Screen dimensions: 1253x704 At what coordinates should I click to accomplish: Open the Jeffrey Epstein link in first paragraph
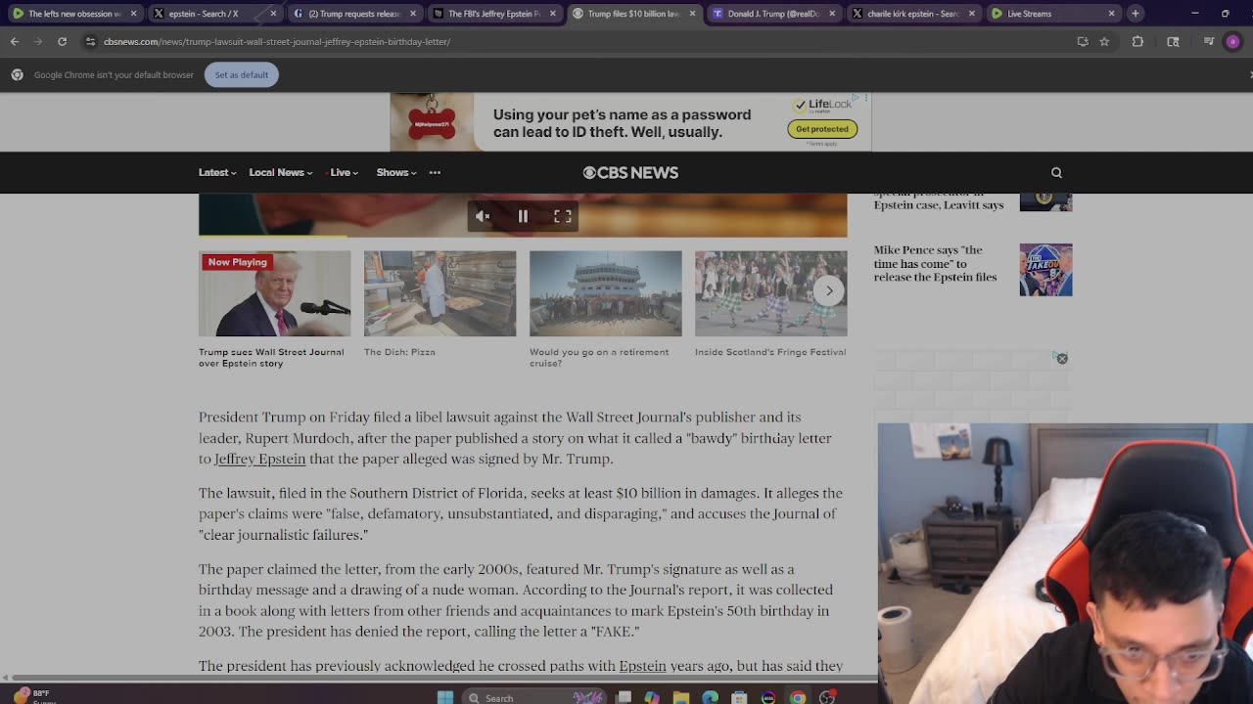260,459
